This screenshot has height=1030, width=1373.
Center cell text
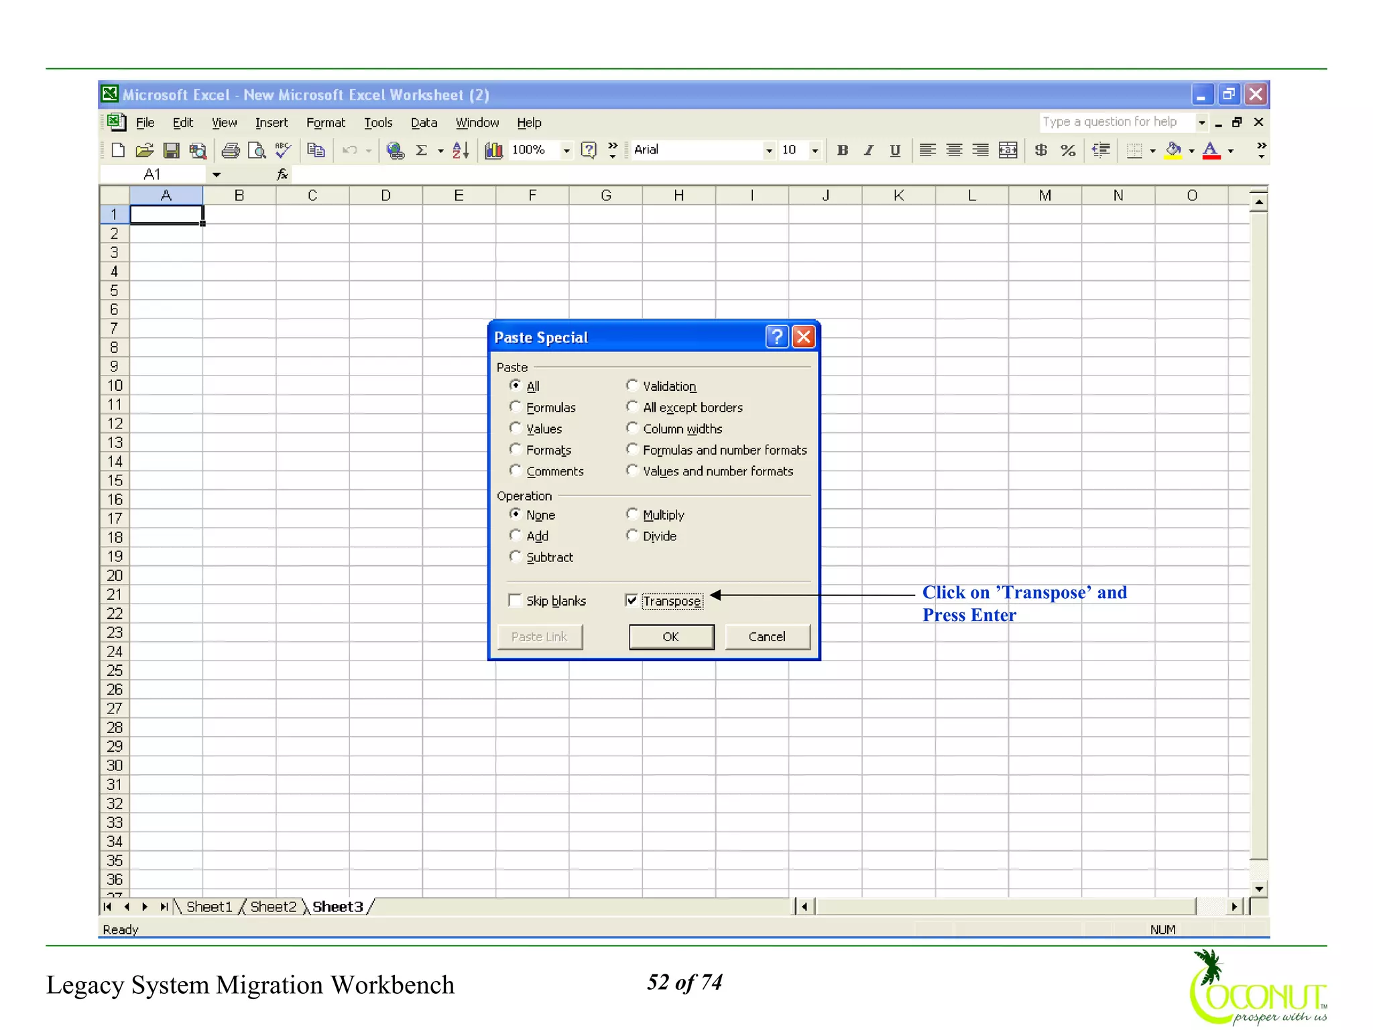954,150
